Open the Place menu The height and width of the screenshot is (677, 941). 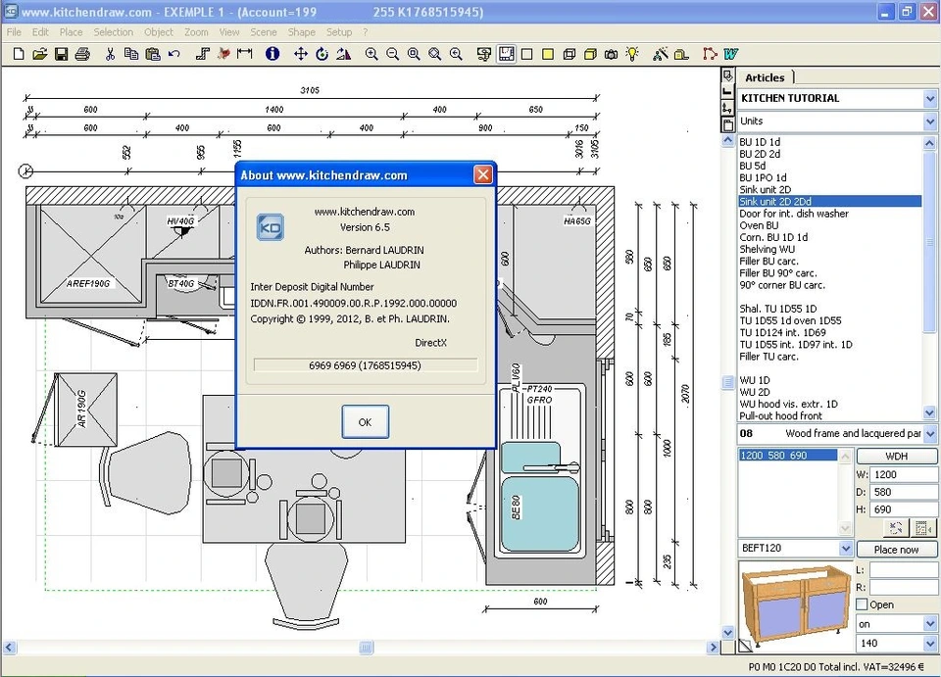click(x=71, y=32)
